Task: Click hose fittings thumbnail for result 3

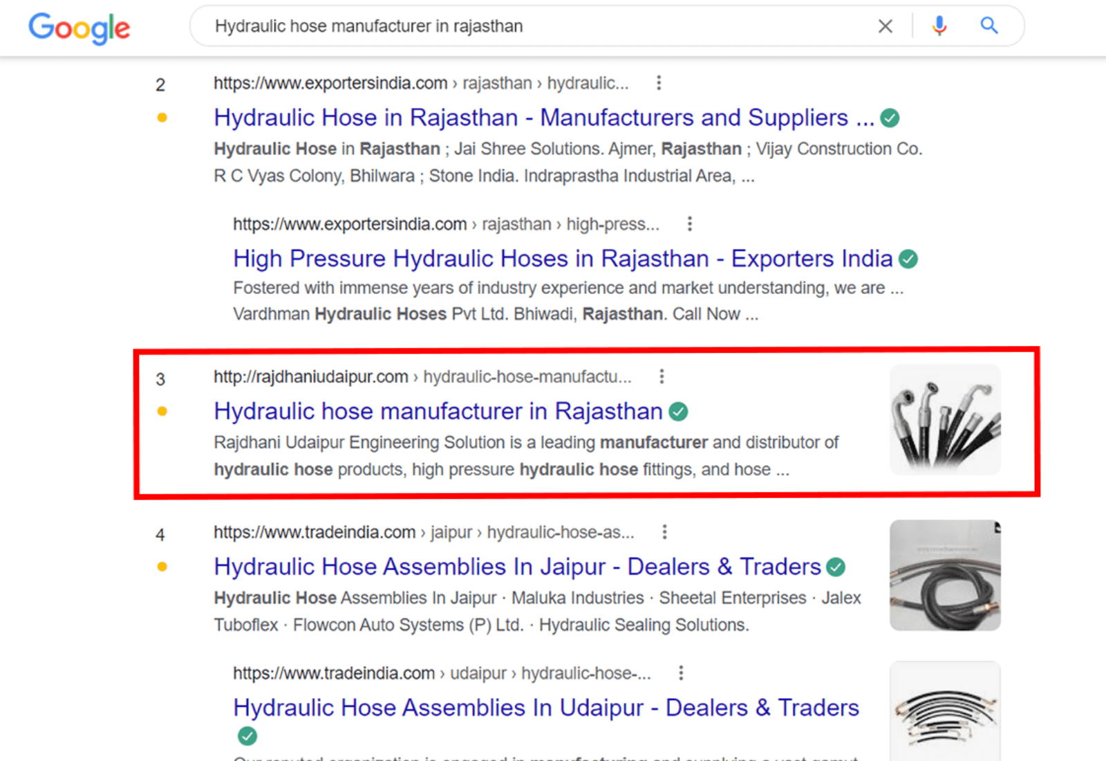Action: [944, 420]
